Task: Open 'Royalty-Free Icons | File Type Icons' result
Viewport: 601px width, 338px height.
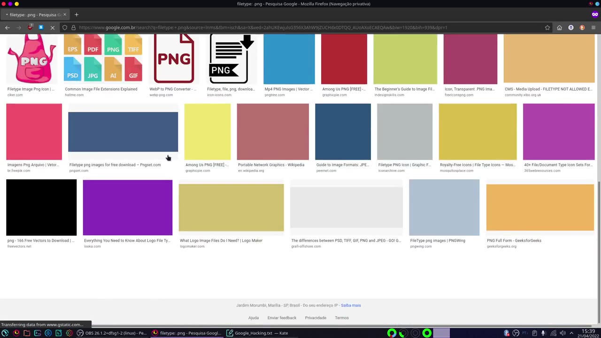Action: [477, 165]
